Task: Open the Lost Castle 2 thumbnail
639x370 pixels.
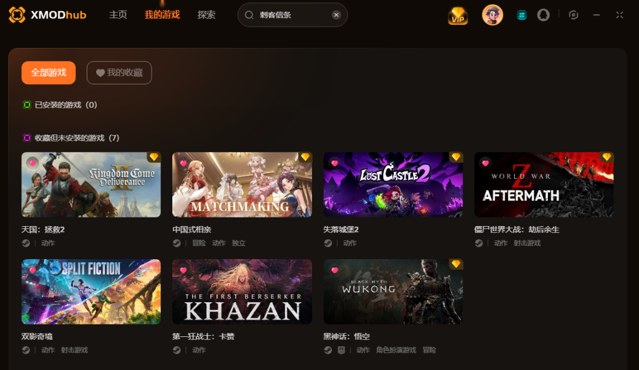Action: pyautogui.click(x=393, y=184)
